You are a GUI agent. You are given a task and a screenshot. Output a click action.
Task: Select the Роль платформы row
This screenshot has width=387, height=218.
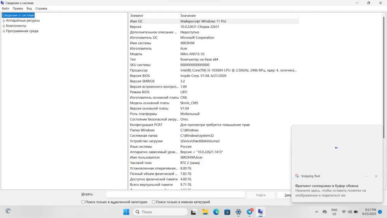(214, 114)
